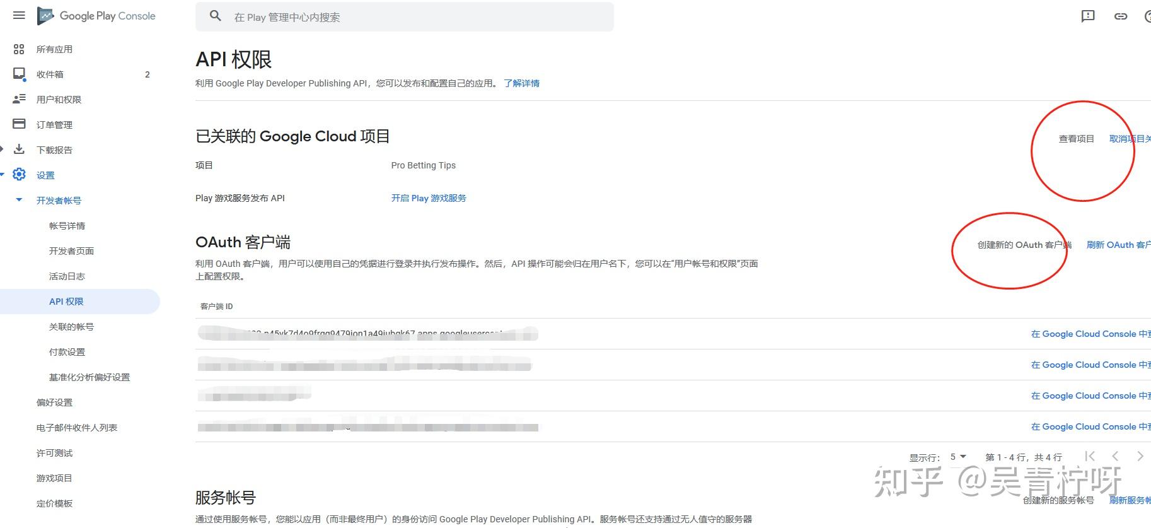Click 查看项目 button
Viewport: 1151px width, 528px height.
click(x=1076, y=139)
